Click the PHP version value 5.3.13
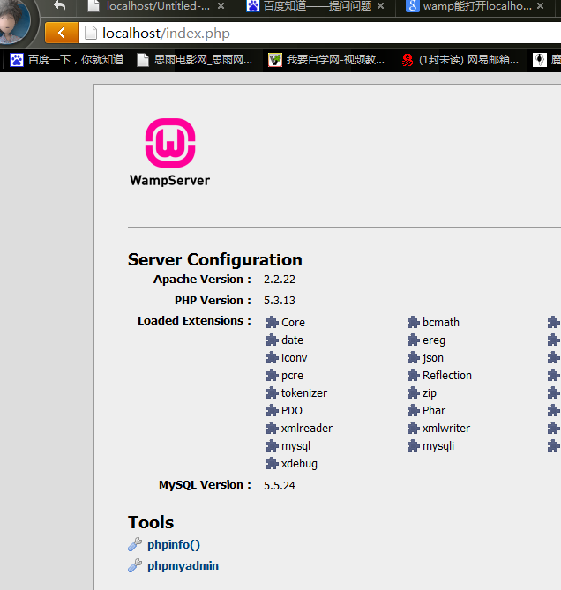The width and height of the screenshot is (561, 590). [280, 300]
